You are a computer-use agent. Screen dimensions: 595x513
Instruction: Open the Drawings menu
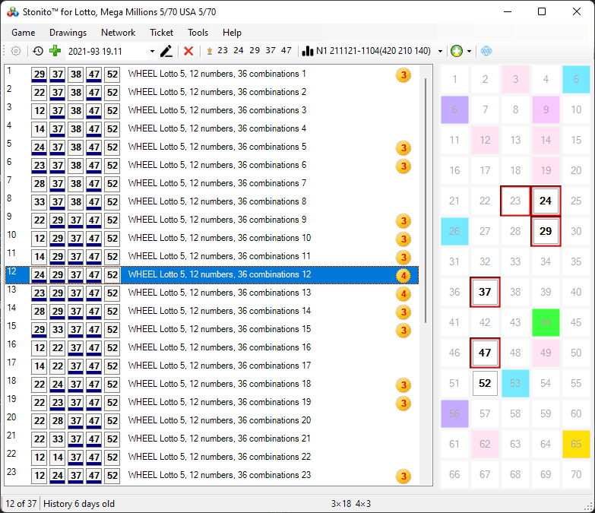(68, 33)
